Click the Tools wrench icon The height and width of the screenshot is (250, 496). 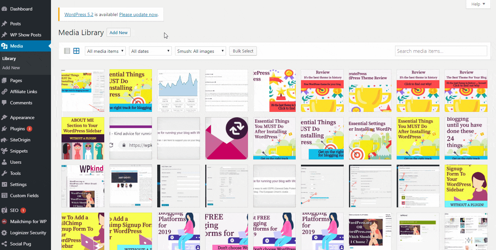4,173
